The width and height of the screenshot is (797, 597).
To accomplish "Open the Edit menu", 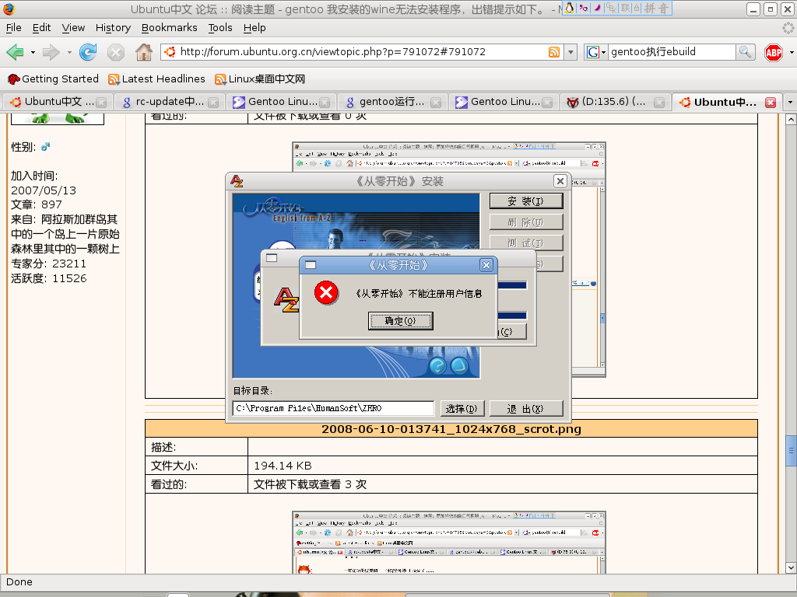I will click(x=41, y=28).
